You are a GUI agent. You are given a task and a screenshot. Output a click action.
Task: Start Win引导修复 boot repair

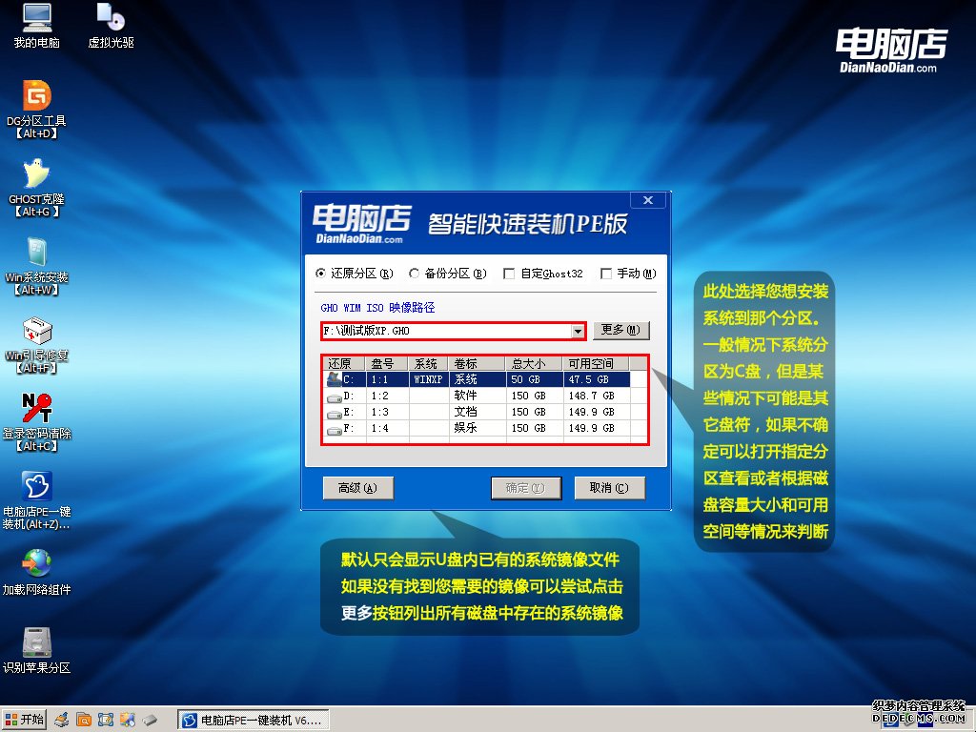pyautogui.click(x=35, y=329)
